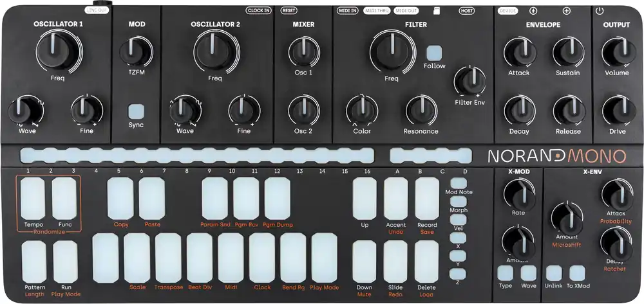Toggle the Morph button
Viewport: 644px width, 304px height.
click(459, 201)
